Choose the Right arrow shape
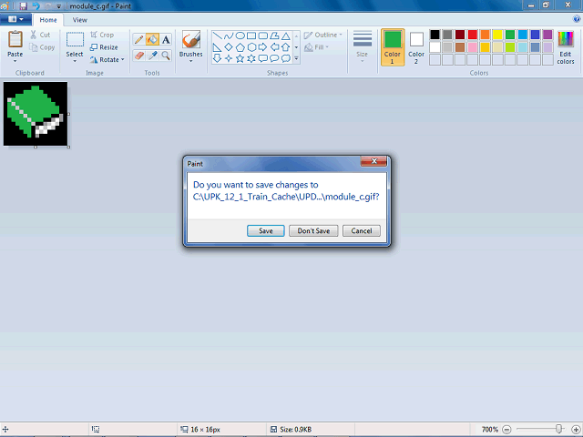583x437 pixels. 263,46
